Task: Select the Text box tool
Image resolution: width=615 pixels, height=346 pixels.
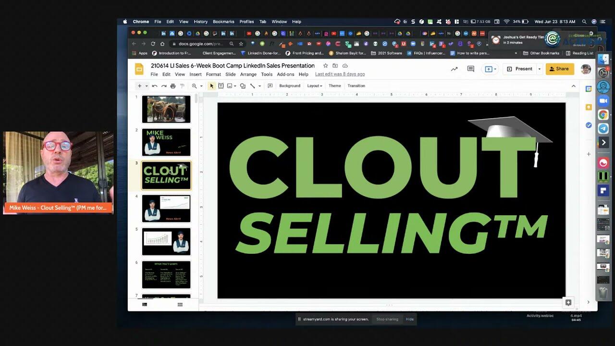Action: coord(221,86)
